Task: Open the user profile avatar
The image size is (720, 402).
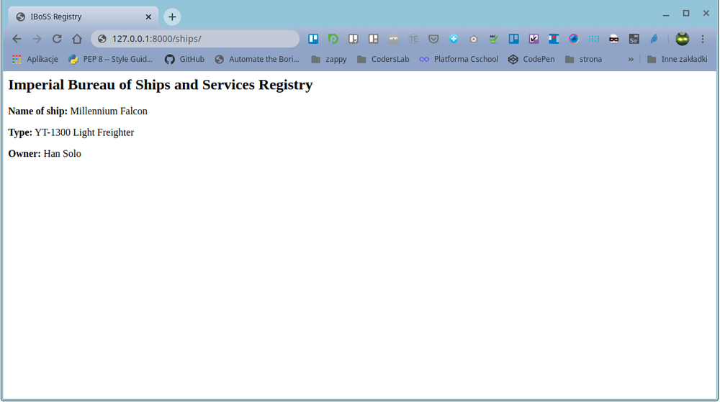Action: (683, 39)
